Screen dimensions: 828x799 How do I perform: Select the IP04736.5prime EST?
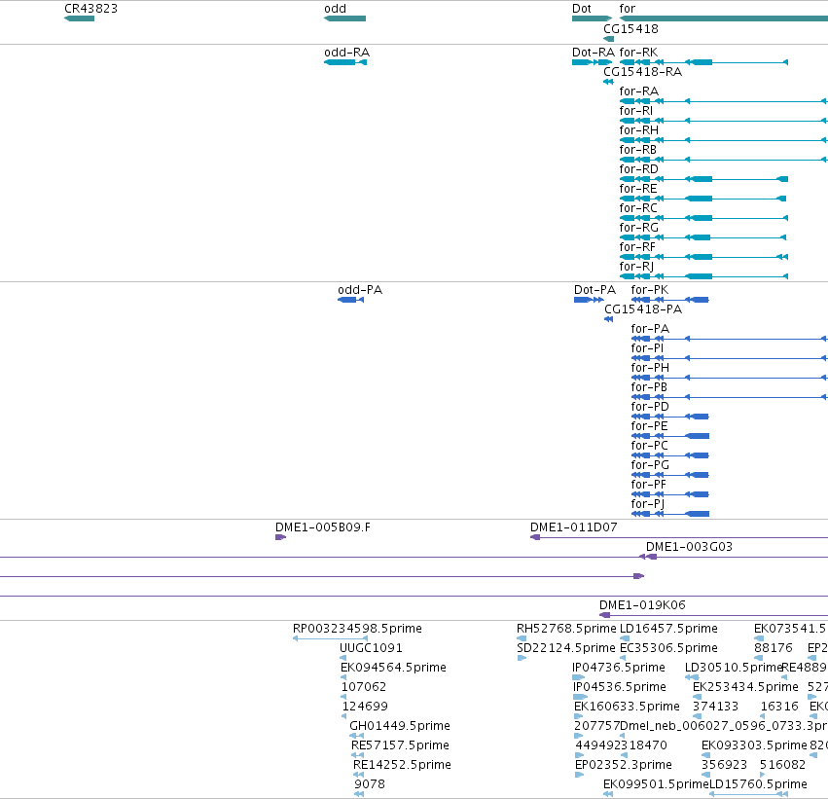(x=579, y=677)
